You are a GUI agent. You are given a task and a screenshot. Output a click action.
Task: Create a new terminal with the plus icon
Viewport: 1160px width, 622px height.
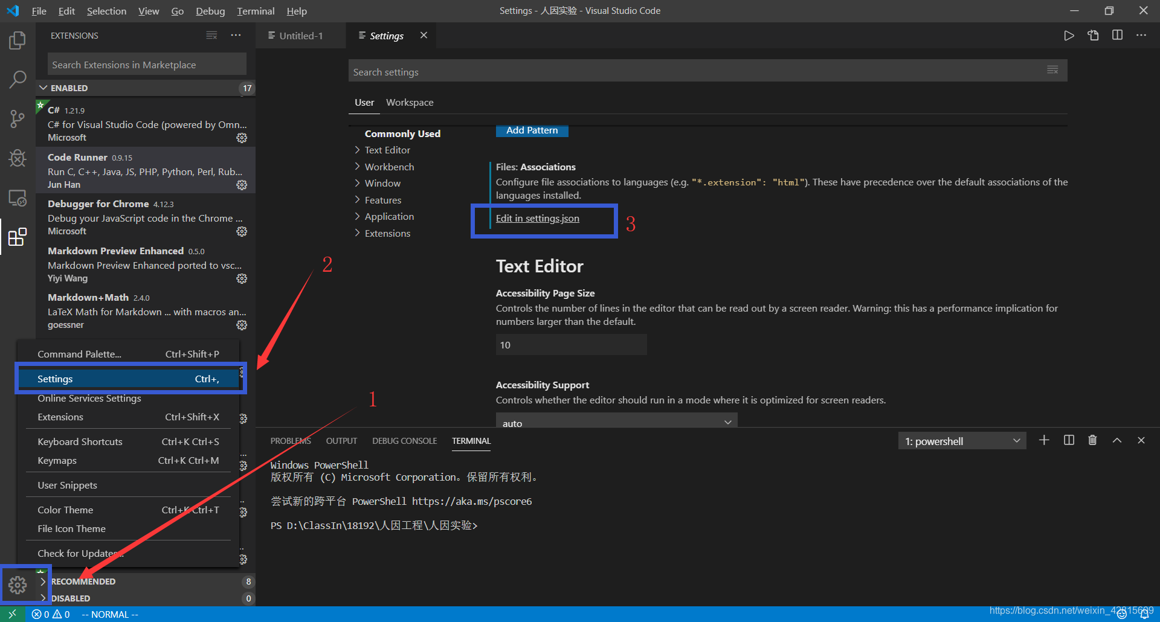(x=1044, y=440)
